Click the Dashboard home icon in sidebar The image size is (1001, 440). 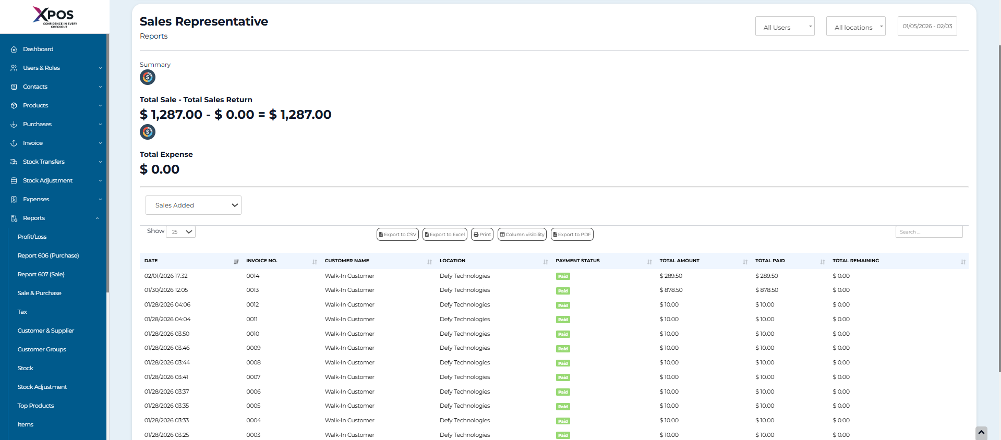tap(14, 49)
